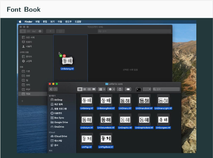The image size is (213, 158).
Task: Switch Finder to gallery view
Action: tap(94, 89)
